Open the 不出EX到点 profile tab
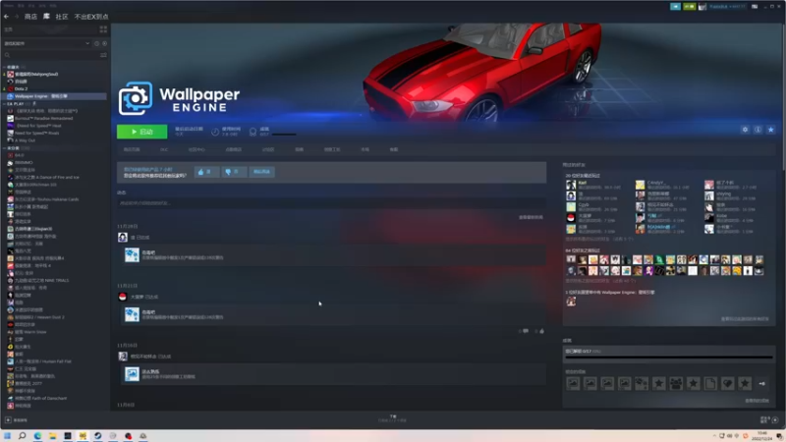This screenshot has height=442, width=786. coord(91,17)
